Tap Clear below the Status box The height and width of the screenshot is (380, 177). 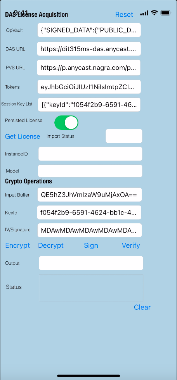point(142,307)
